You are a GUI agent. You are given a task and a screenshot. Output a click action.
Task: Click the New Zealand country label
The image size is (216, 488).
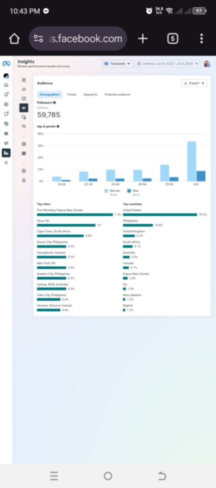[132, 295]
